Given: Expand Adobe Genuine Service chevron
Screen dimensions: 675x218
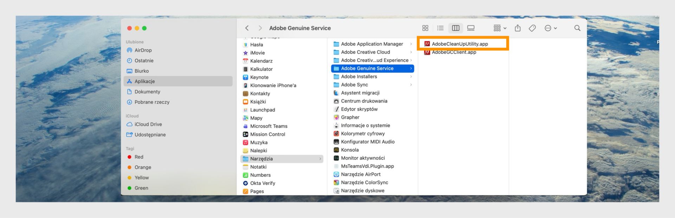Looking at the screenshot, I should pyautogui.click(x=411, y=68).
